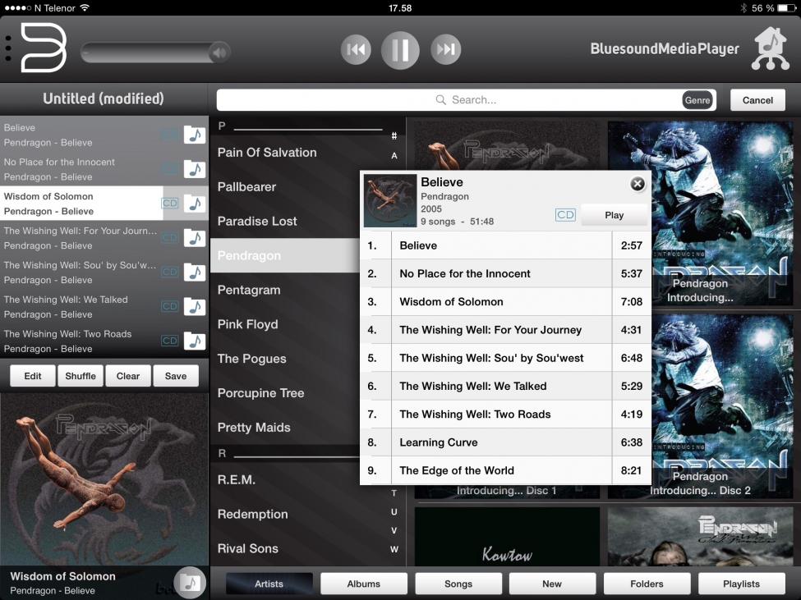Select artist The Pogues
This screenshot has width=801, height=600.
pyautogui.click(x=252, y=359)
